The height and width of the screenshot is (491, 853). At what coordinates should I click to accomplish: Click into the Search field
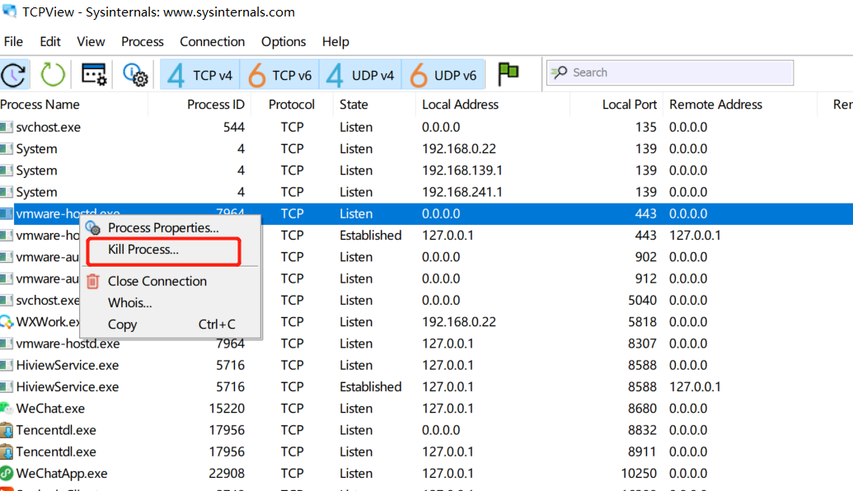pyautogui.click(x=670, y=72)
